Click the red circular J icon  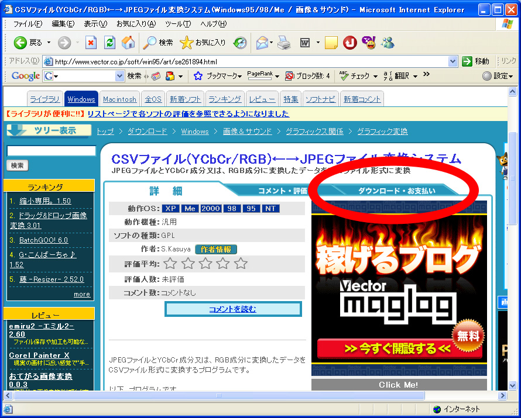pyautogui.click(x=349, y=43)
